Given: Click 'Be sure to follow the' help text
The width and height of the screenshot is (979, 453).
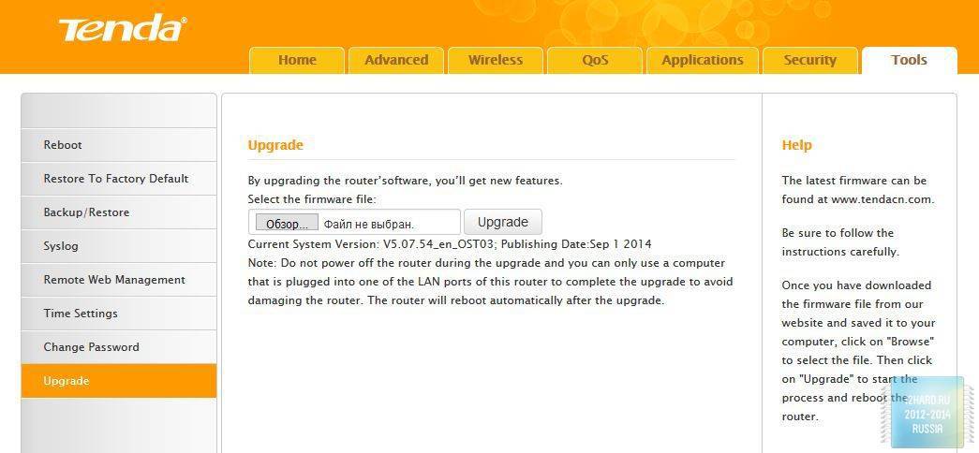Looking at the screenshot, I should [838, 233].
